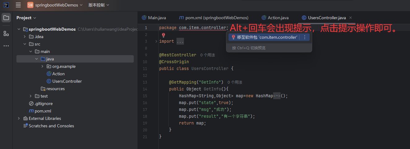Click the External Libraries icon
The height and width of the screenshot is (149, 410).
25,118
